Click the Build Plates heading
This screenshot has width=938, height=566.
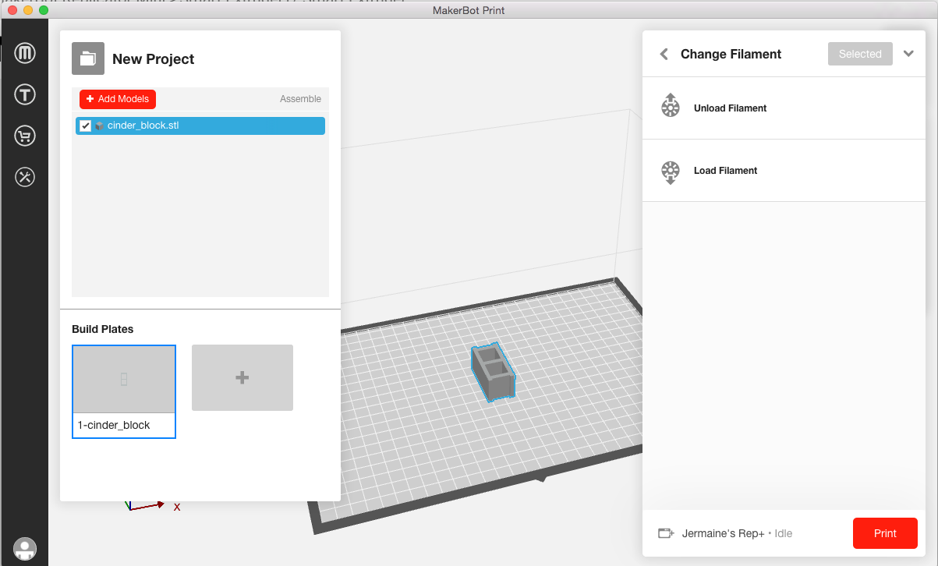pos(103,329)
